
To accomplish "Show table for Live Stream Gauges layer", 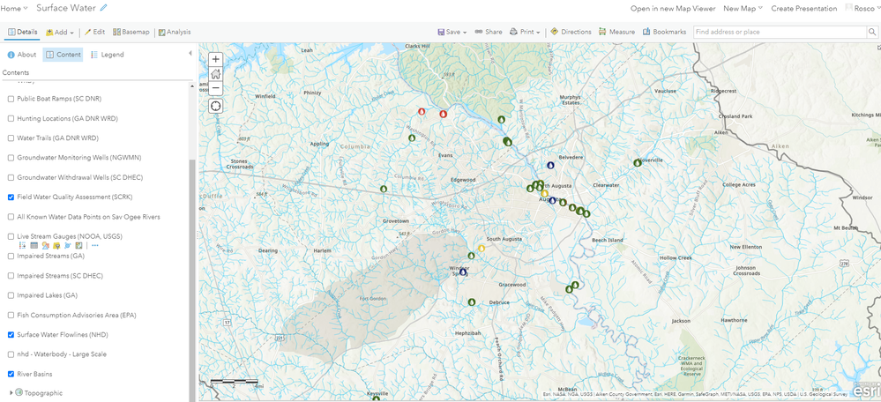I will (34, 245).
